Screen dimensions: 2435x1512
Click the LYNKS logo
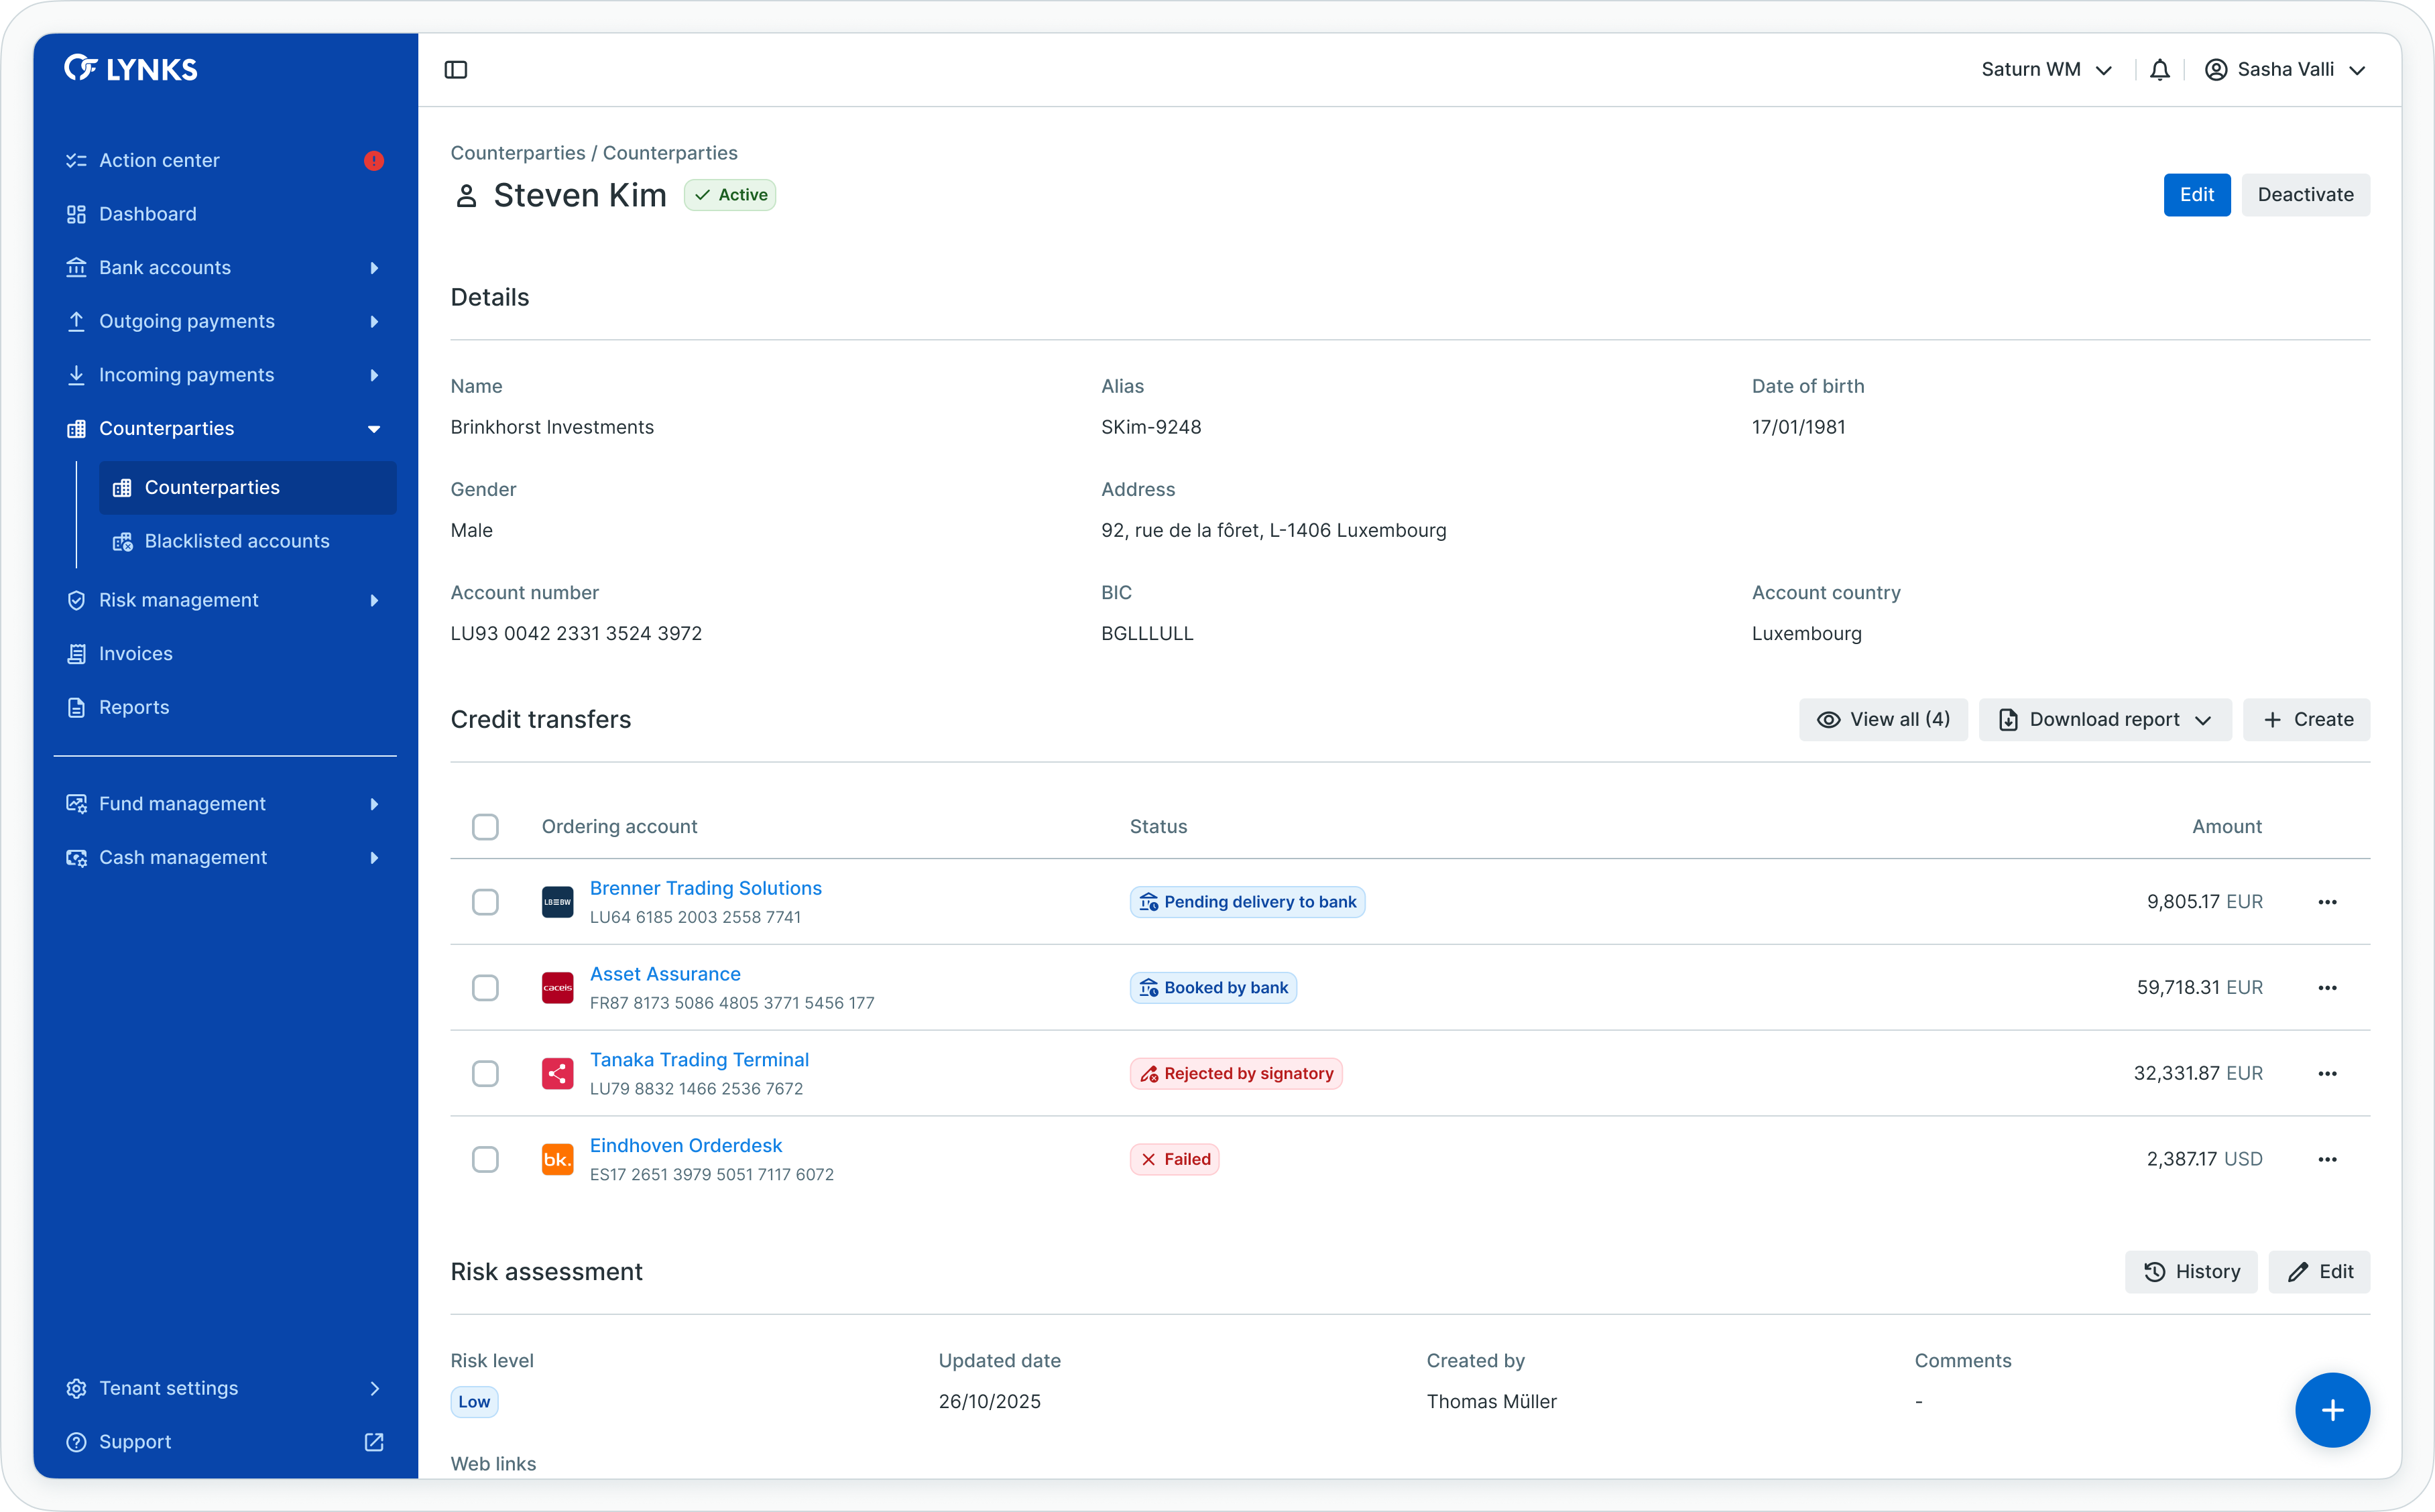point(131,68)
